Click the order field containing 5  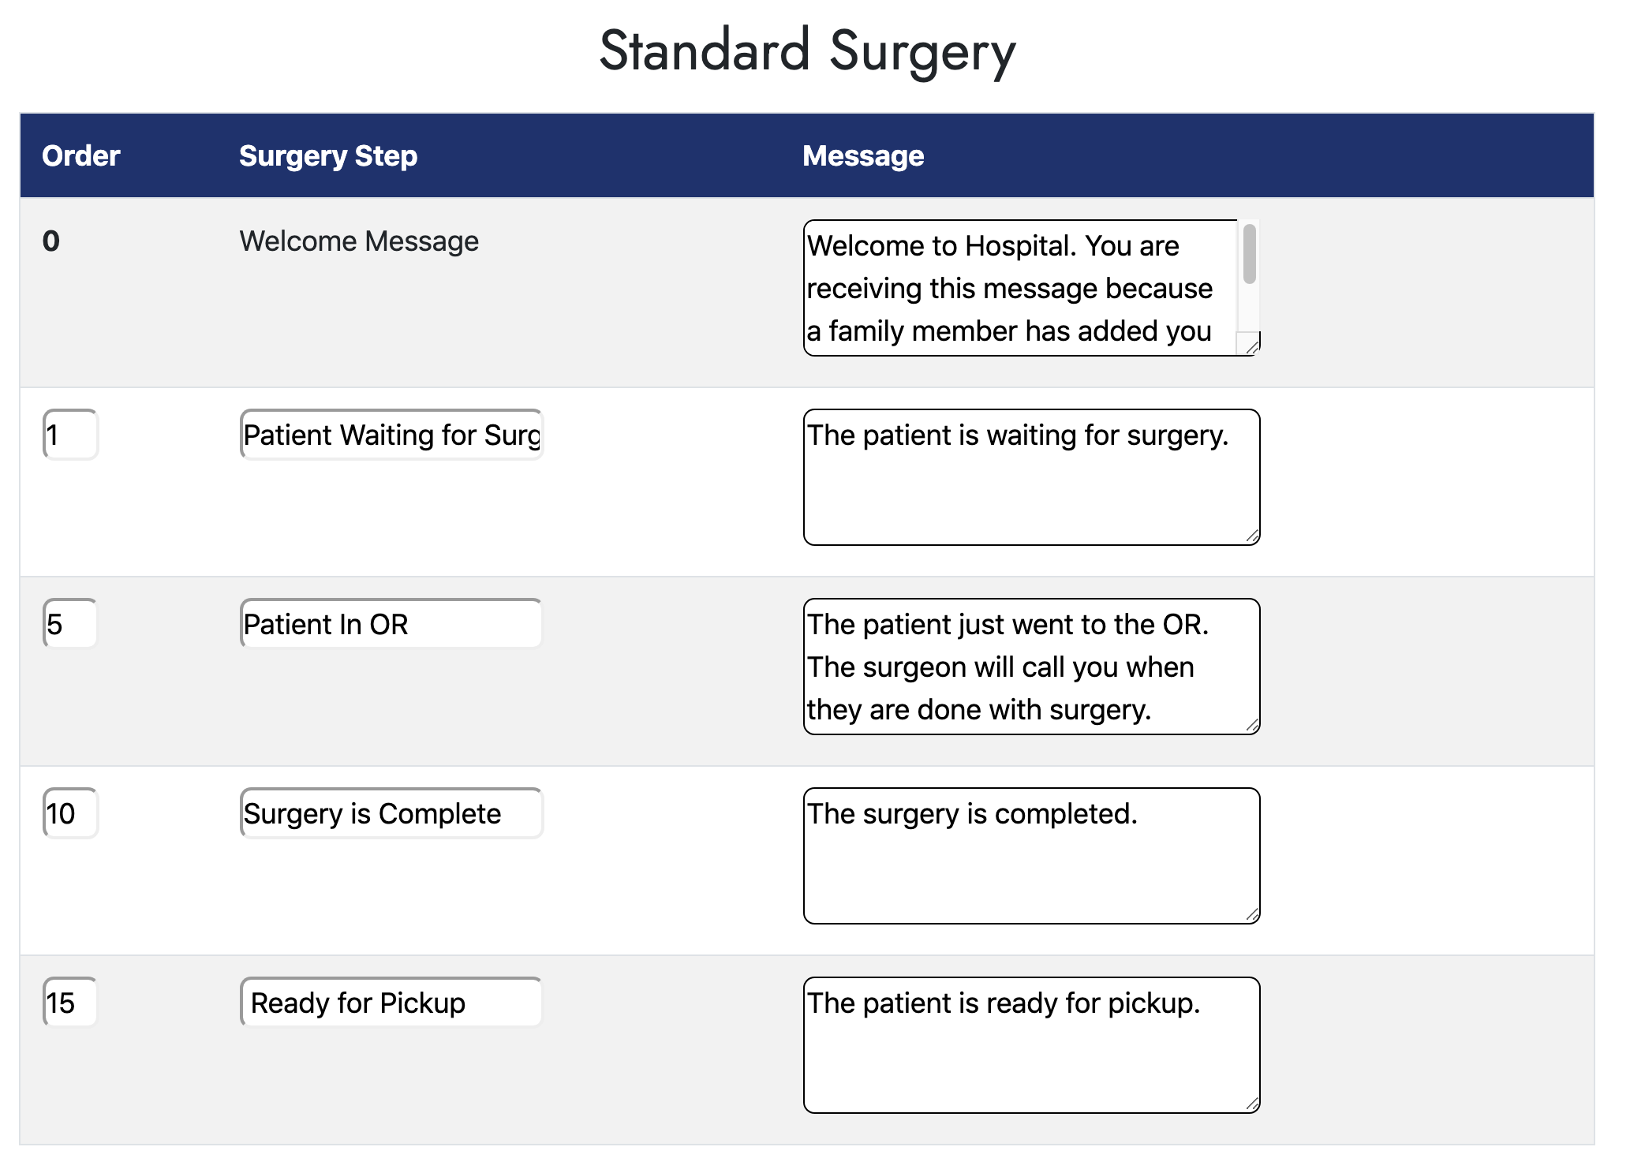click(70, 624)
